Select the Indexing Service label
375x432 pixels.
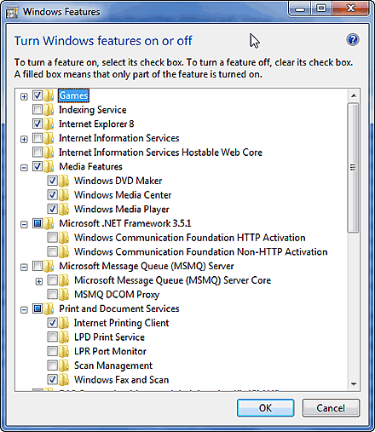click(93, 110)
